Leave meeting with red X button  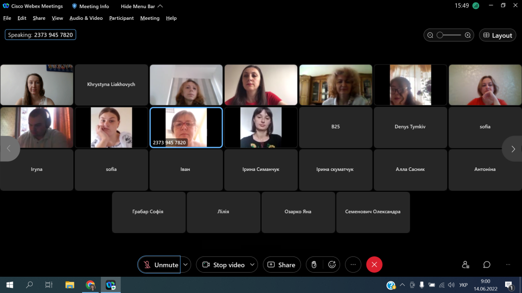point(374,265)
